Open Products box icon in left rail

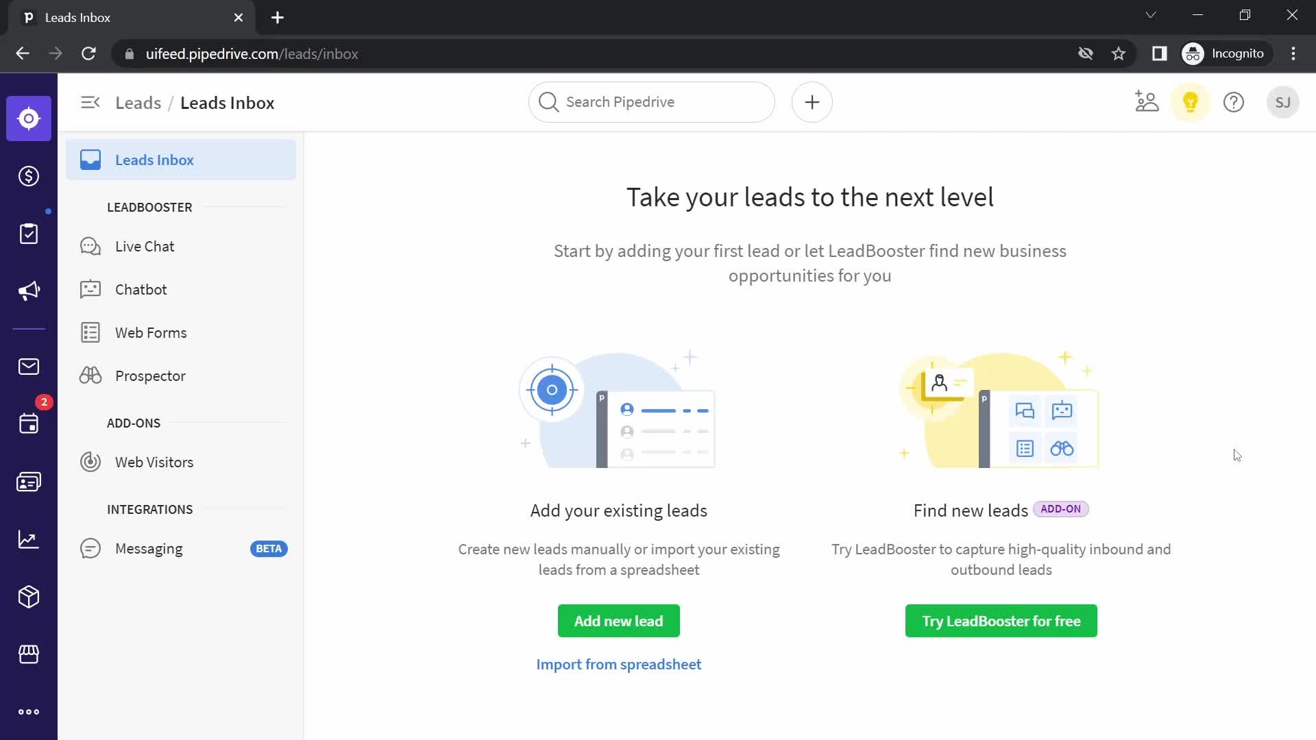[x=29, y=597]
